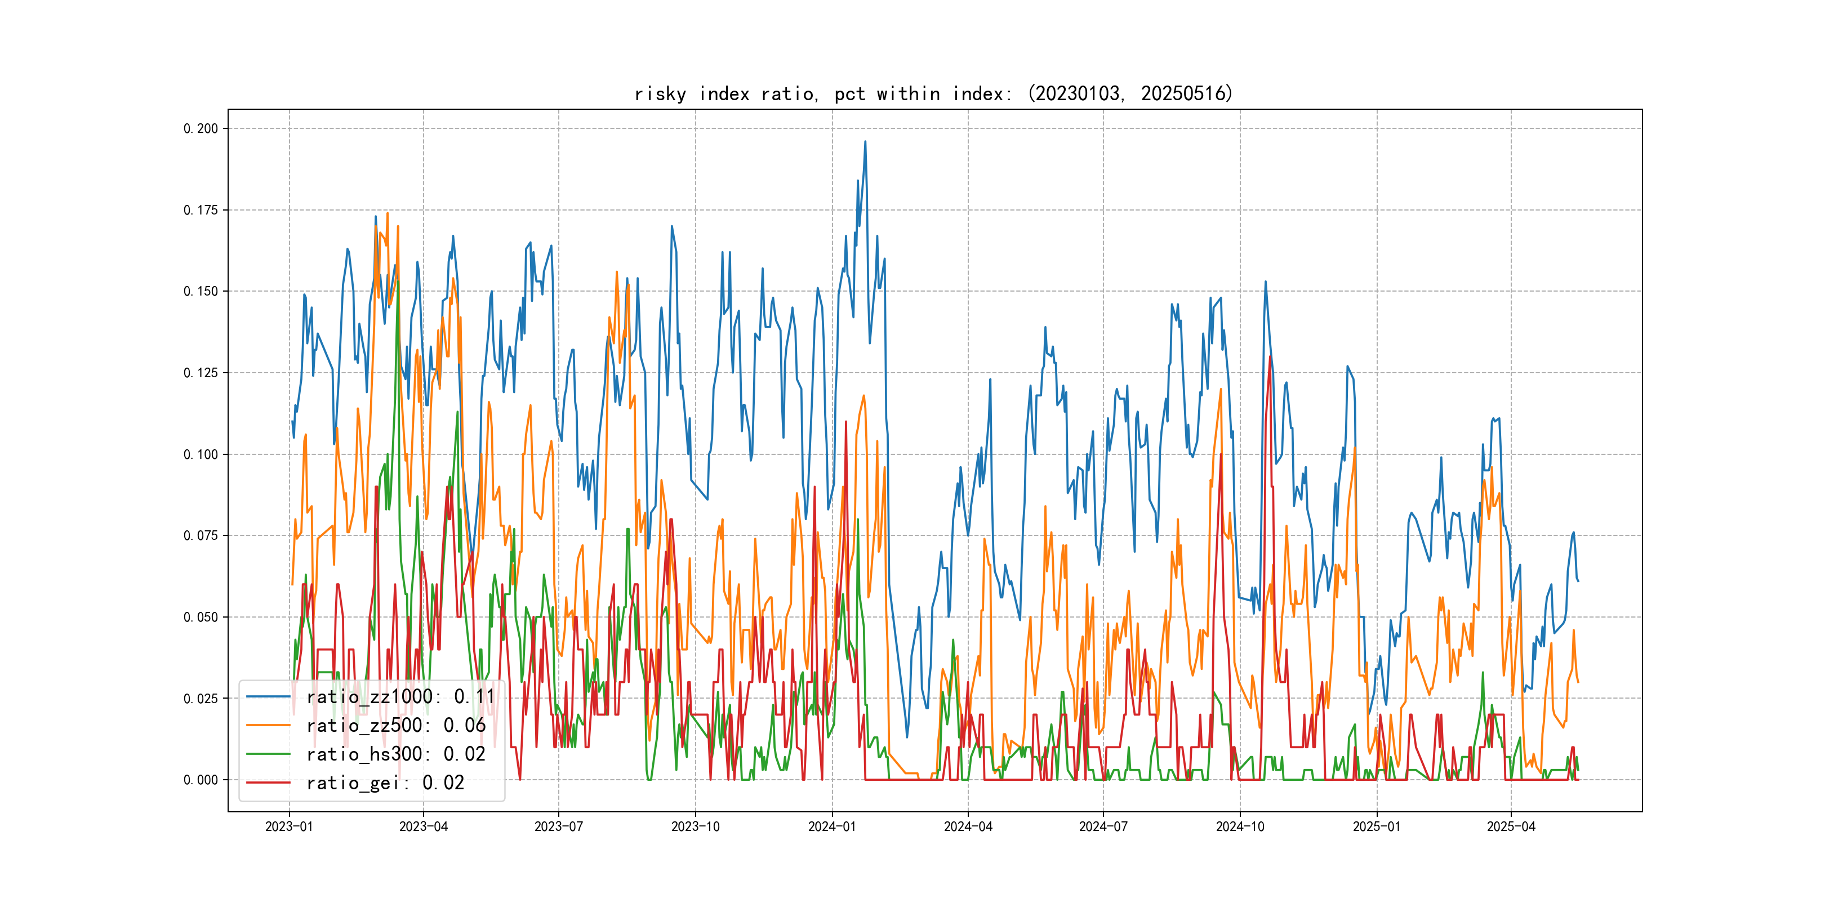Click the ratio_gei legend label

[x=385, y=783]
